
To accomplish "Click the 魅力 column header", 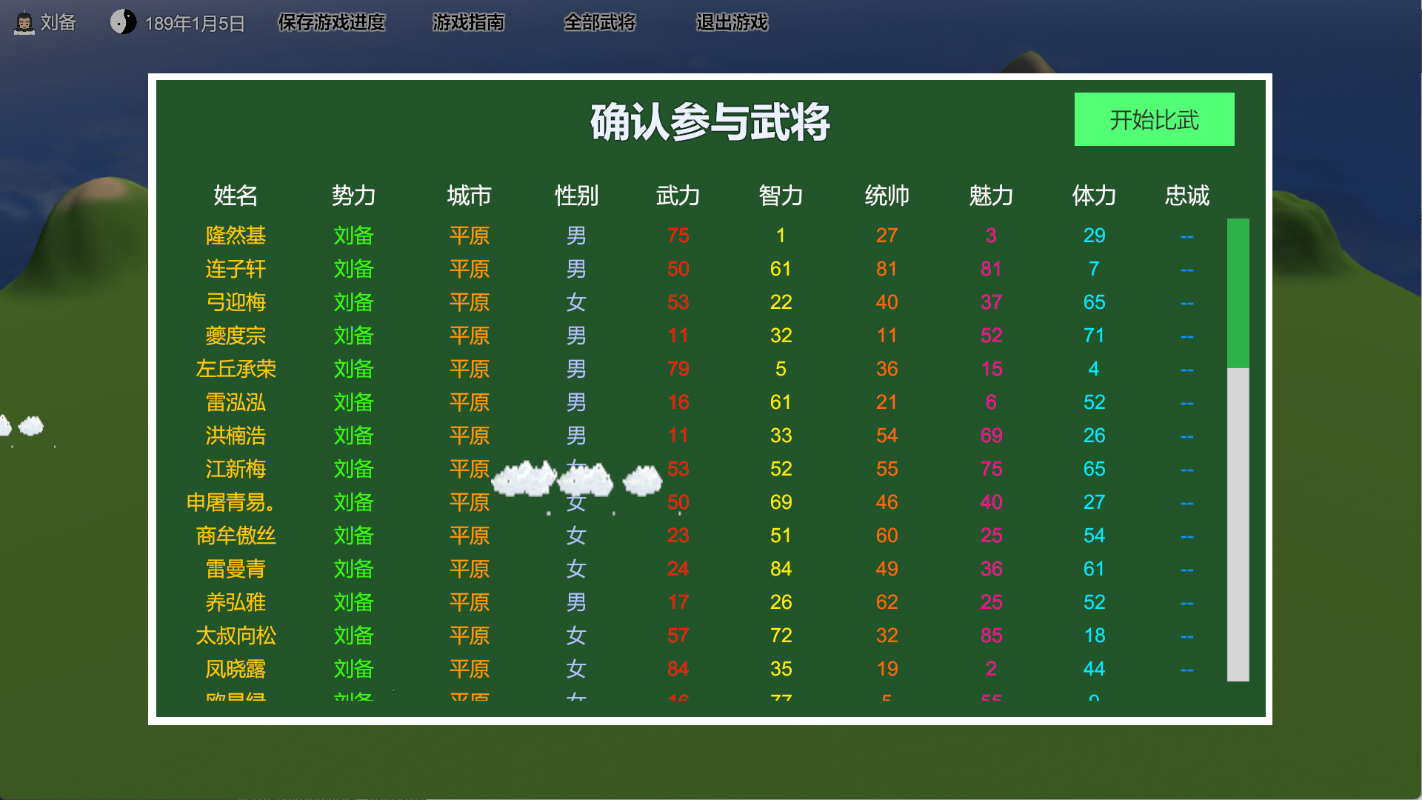I will (991, 196).
